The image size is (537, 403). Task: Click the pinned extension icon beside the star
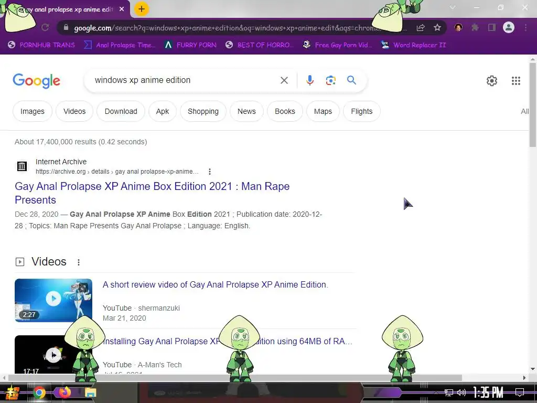pos(458,27)
